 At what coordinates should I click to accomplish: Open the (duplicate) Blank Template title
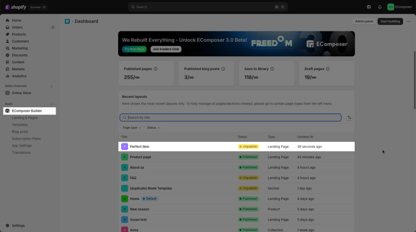pyautogui.click(x=151, y=188)
